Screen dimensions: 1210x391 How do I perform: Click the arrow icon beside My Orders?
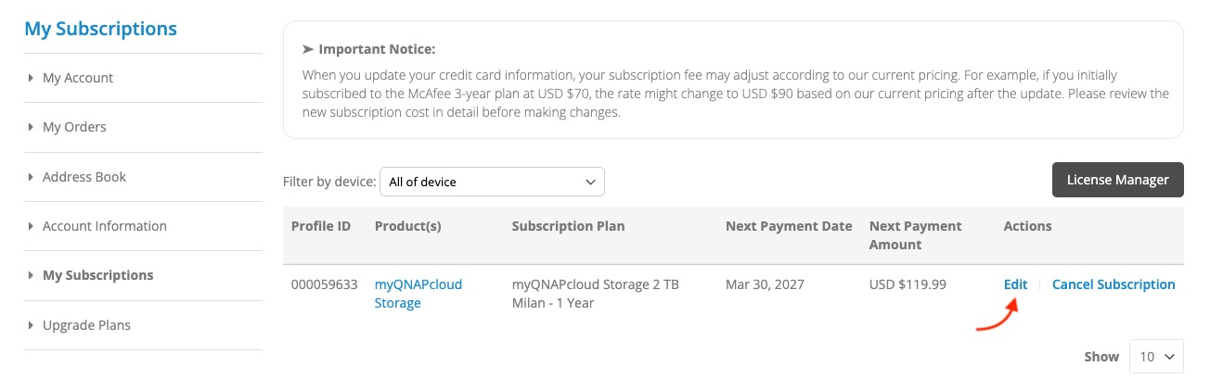pyautogui.click(x=31, y=127)
